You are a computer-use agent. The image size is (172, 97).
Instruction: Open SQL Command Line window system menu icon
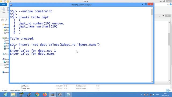coord(11,5)
